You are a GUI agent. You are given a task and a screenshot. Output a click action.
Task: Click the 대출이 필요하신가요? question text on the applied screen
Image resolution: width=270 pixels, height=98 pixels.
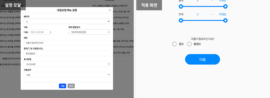pos(203,39)
